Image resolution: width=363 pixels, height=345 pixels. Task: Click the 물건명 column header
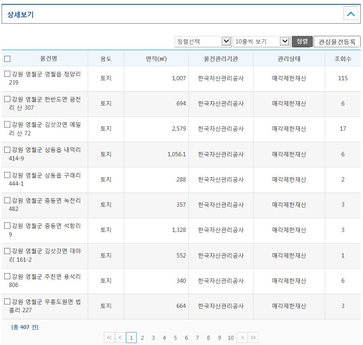(x=49, y=58)
